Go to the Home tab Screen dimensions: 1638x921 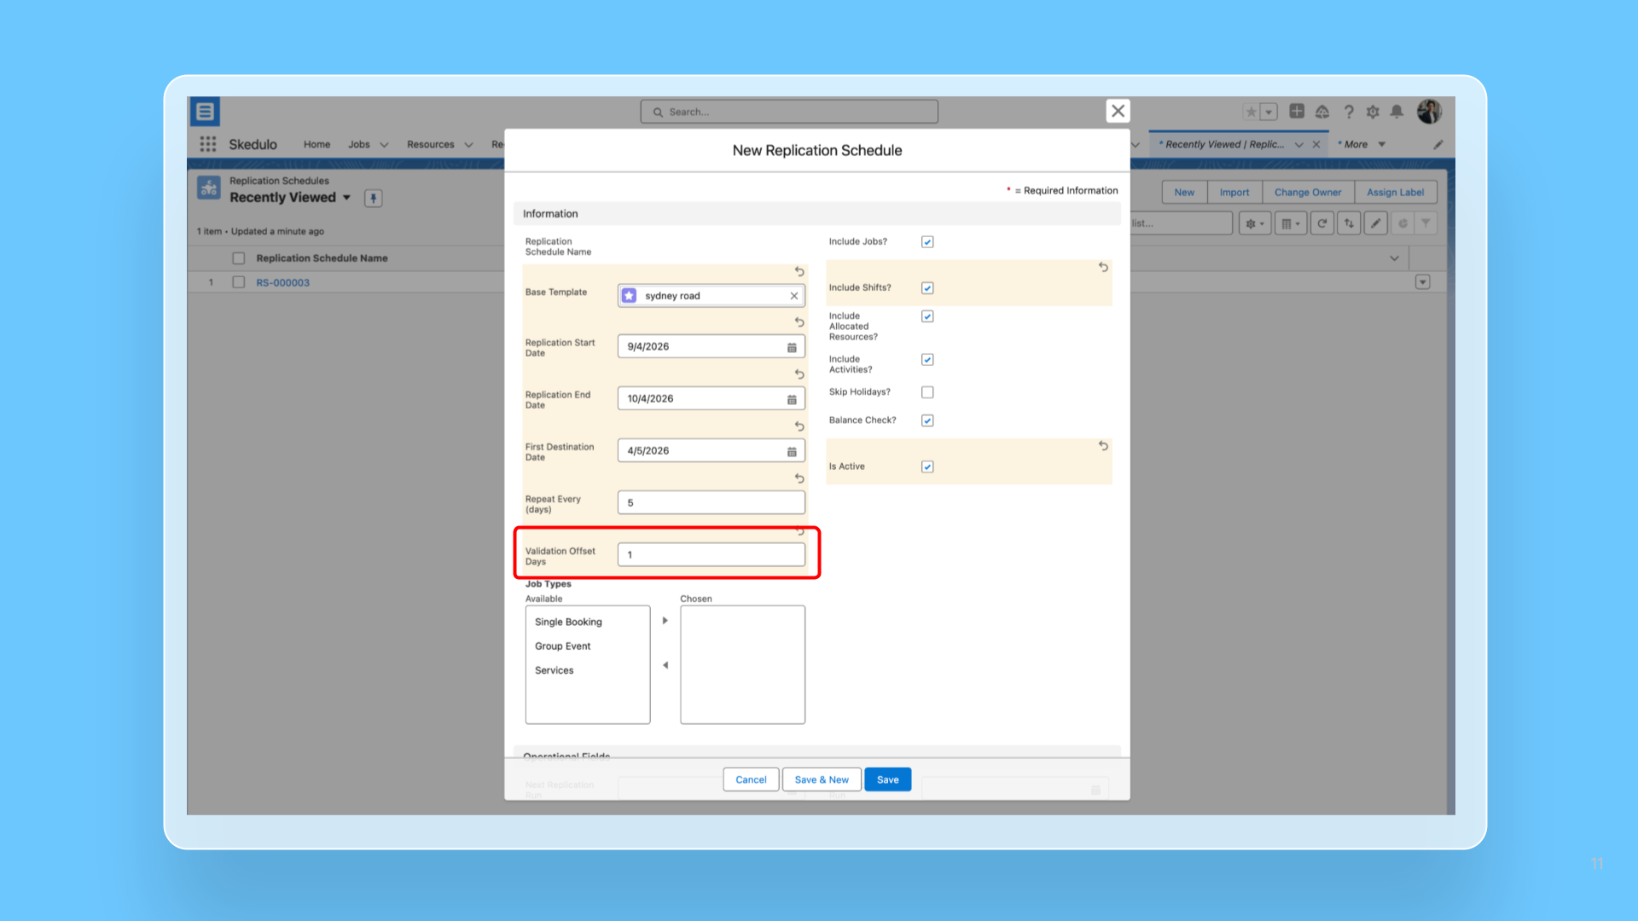click(317, 144)
